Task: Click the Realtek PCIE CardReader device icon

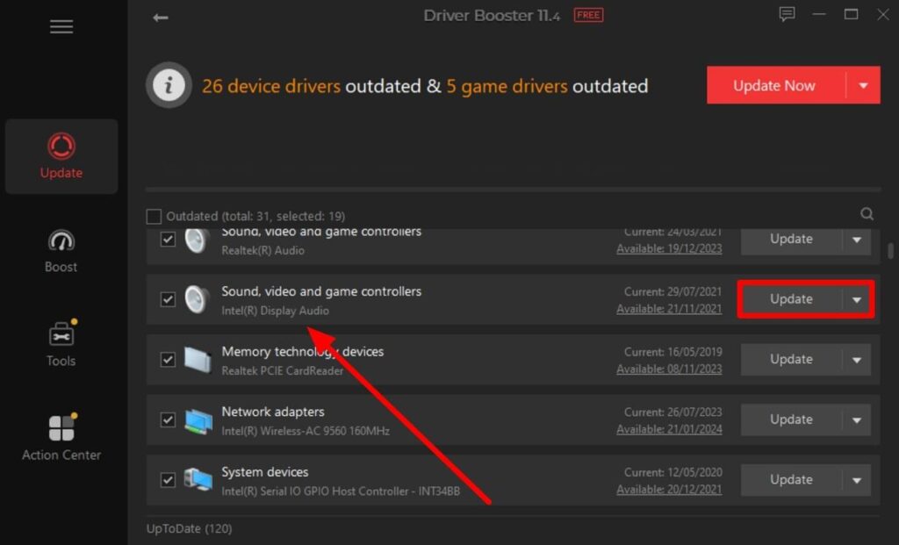Action: [198, 360]
